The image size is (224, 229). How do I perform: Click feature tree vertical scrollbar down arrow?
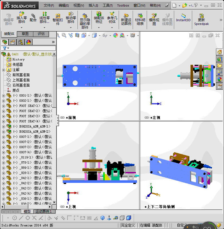[x=54, y=202]
